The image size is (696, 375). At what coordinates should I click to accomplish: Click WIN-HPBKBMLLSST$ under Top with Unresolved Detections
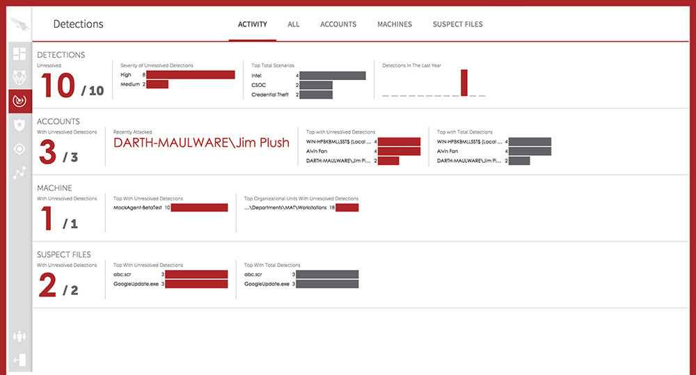coord(338,141)
